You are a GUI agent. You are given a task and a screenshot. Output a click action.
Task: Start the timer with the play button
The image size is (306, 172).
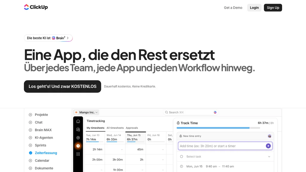(268, 146)
